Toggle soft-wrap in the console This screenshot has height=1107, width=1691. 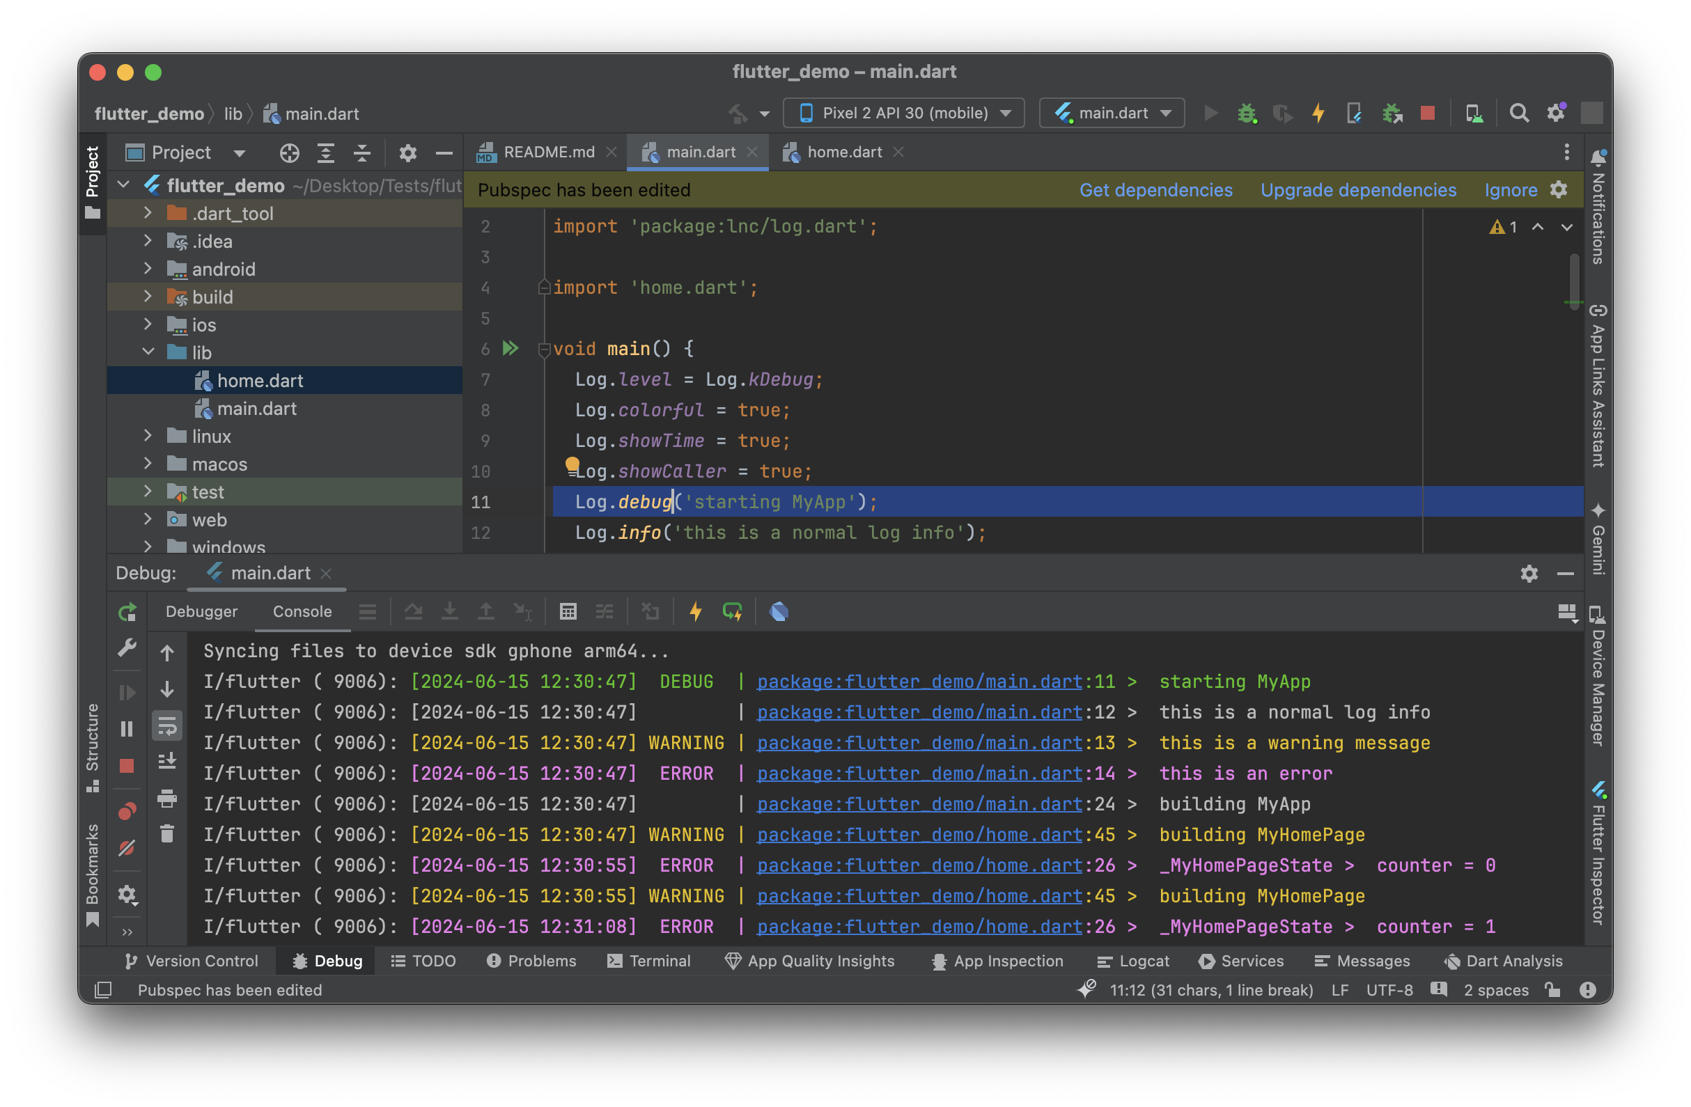[x=167, y=725]
